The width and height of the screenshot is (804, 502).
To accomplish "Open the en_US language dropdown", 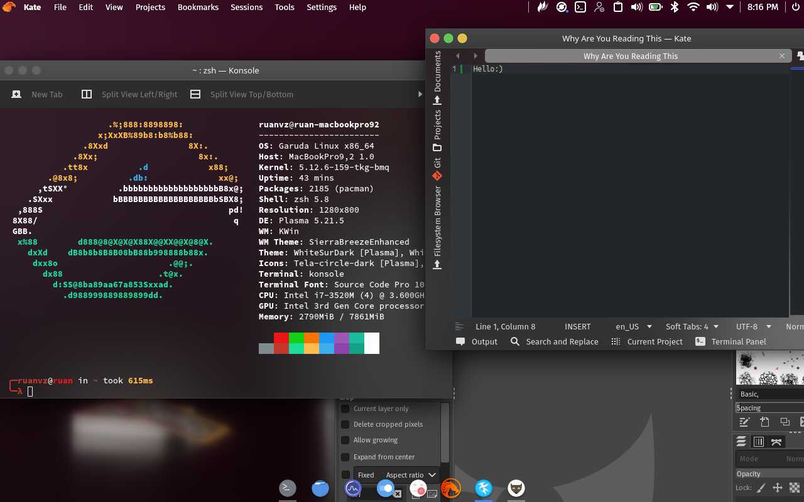I will [633, 326].
